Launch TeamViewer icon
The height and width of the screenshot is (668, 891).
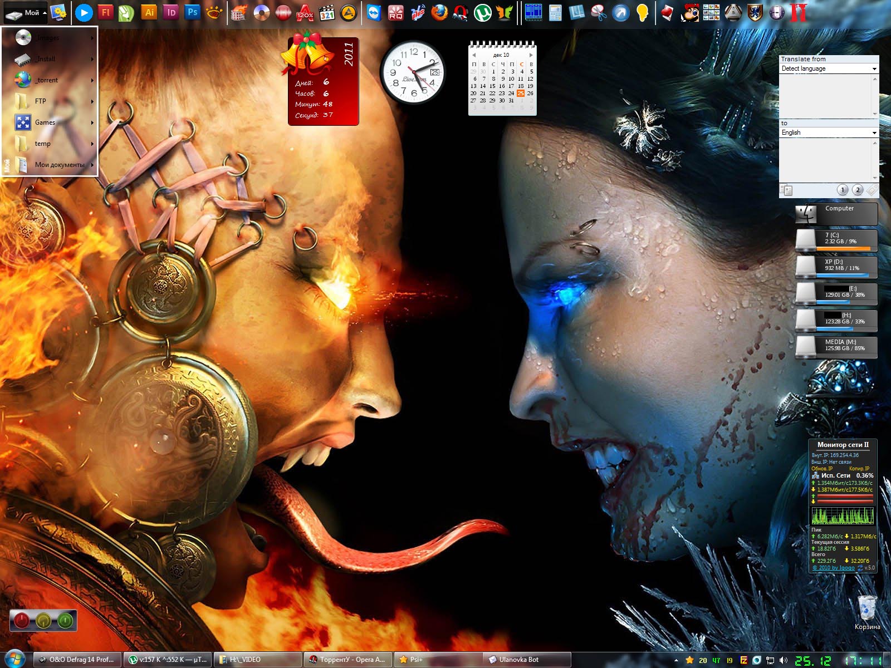click(x=374, y=12)
